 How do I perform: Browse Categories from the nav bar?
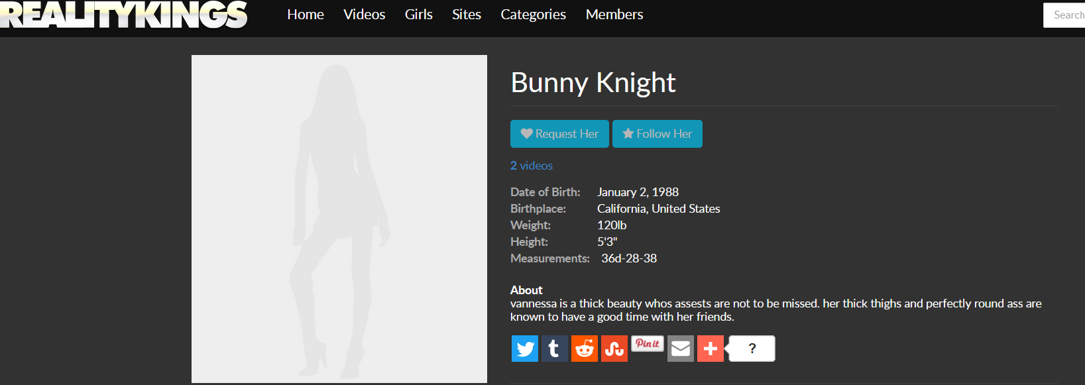[x=533, y=15]
